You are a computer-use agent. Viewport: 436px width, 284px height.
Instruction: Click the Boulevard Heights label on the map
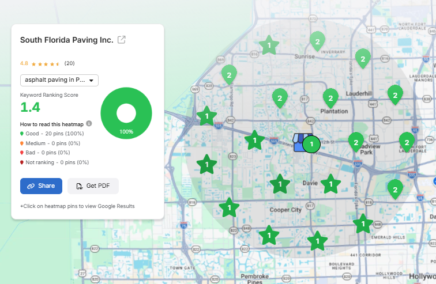[x=341, y=266]
